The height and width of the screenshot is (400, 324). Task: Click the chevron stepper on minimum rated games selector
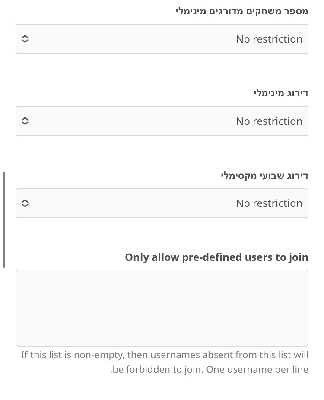pos(25,39)
